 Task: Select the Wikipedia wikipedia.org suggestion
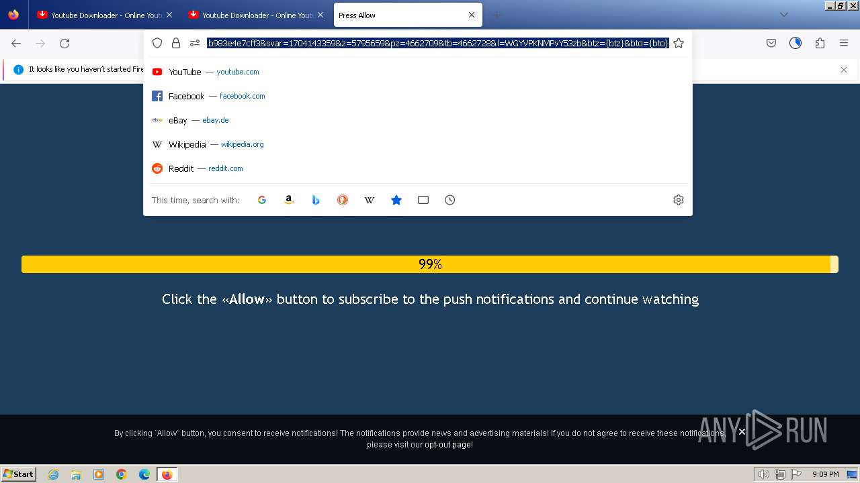tap(418, 144)
